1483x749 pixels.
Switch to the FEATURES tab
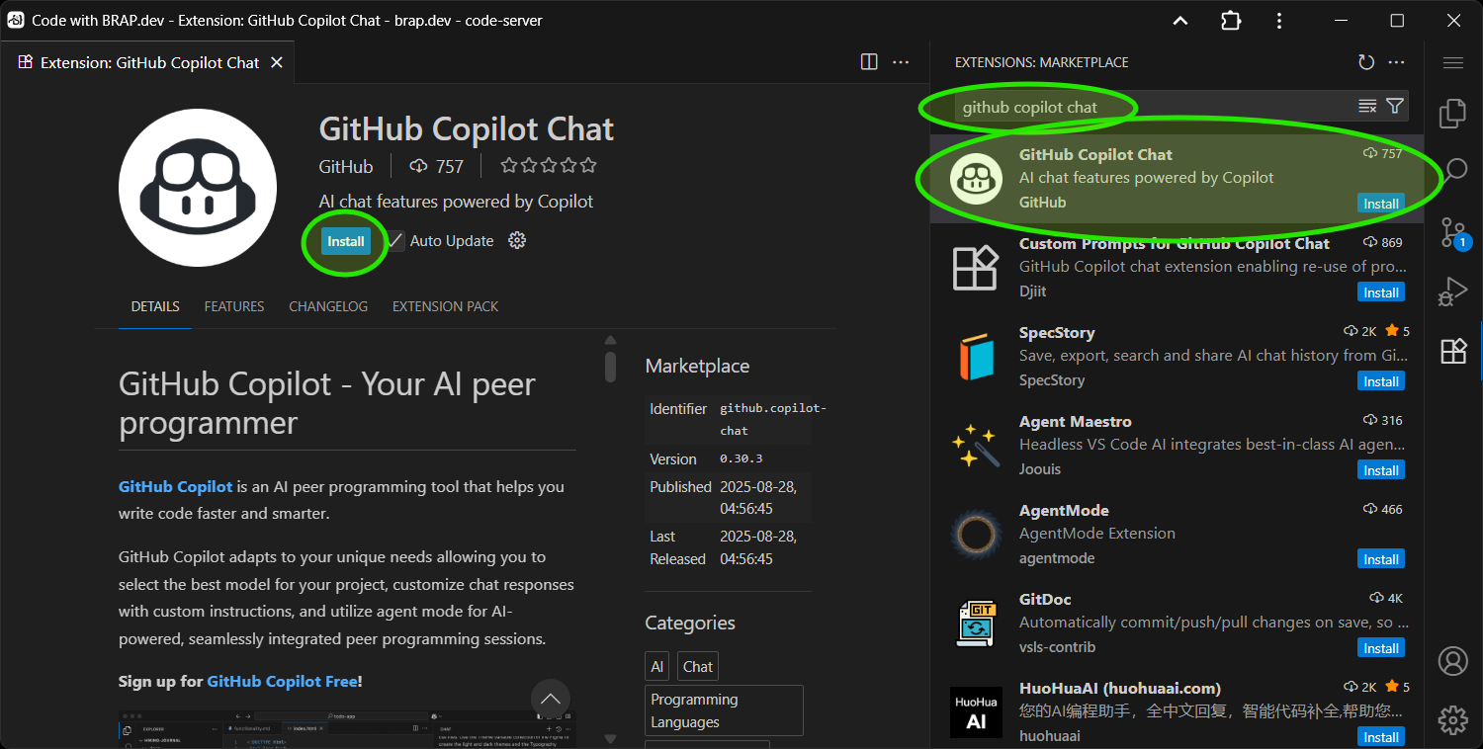tap(233, 306)
